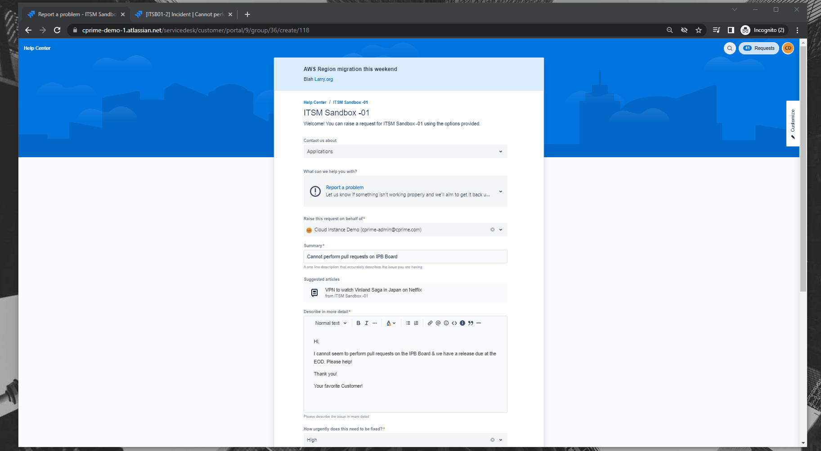The width and height of the screenshot is (821, 451).
Task: Open a new browser tab
Action: click(247, 14)
